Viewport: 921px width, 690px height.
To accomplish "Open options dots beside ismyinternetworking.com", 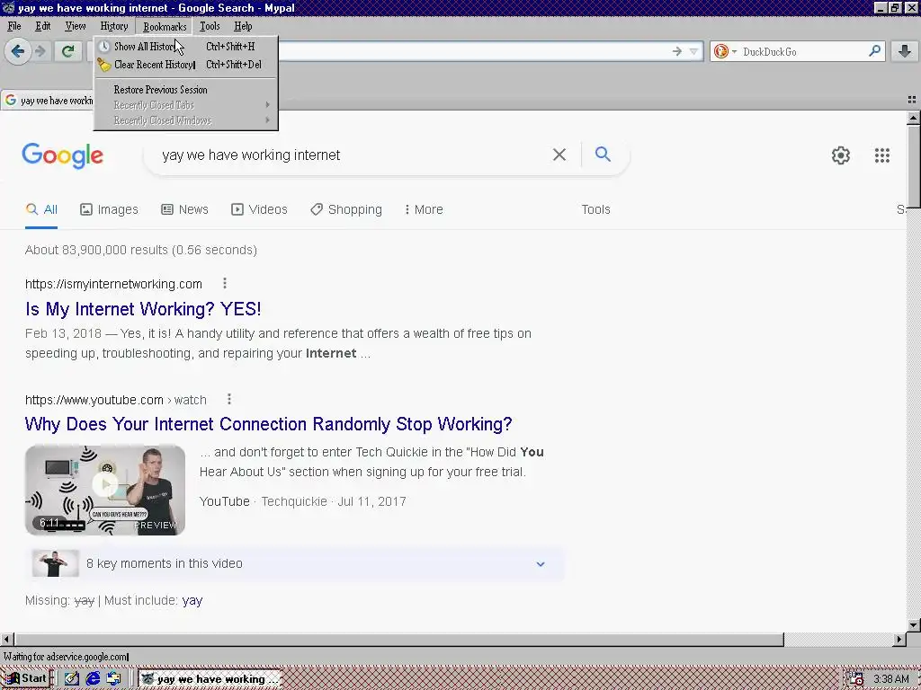I will pyautogui.click(x=224, y=283).
